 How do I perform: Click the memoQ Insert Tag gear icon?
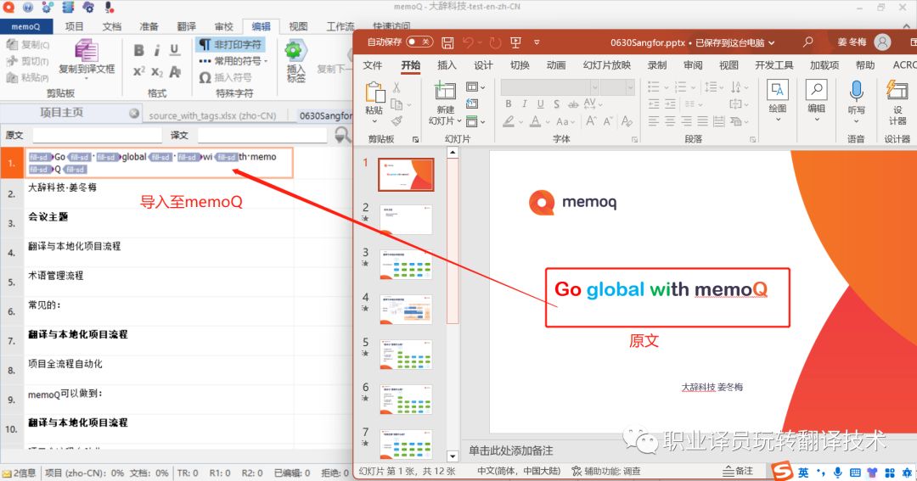(295, 51)
